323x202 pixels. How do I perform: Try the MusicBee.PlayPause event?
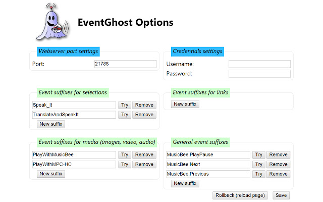tap(258, 155)
